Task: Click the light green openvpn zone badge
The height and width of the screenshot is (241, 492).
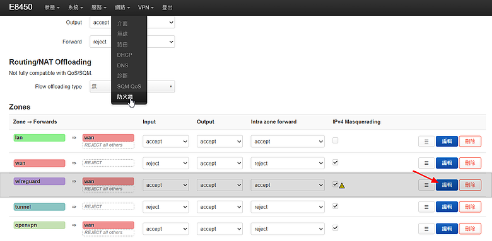Action: [x=39, y=225]
